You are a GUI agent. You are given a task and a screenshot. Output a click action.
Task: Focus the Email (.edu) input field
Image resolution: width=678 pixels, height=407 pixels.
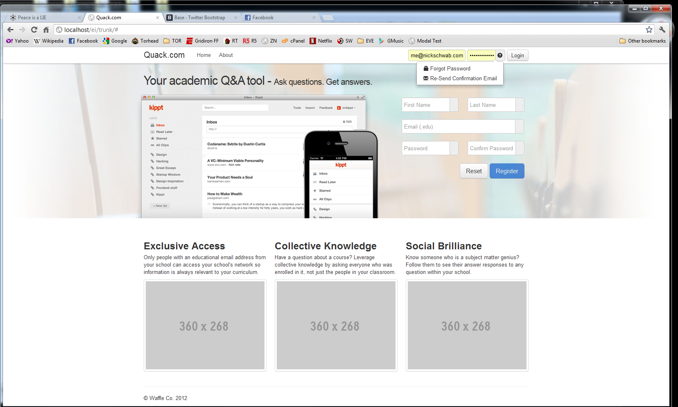pos(458,127)
